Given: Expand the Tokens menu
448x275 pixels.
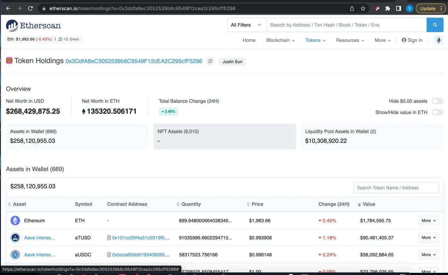Looking at the screenshot, I should pyautogui.click(x=315, y=40).
